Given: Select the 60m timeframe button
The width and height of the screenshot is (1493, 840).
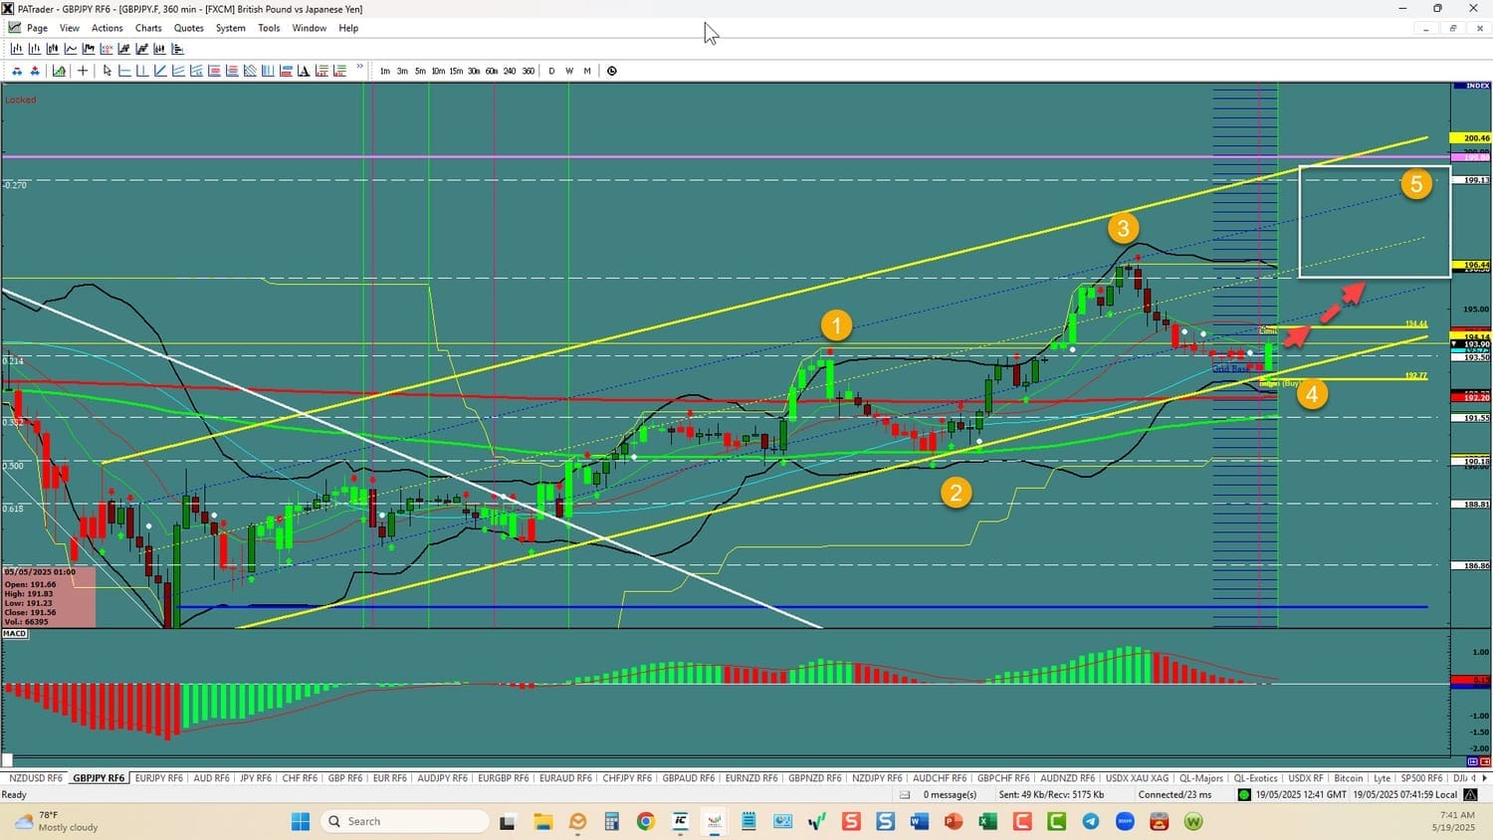Looking at the screenshot, I should click(489, 71).
